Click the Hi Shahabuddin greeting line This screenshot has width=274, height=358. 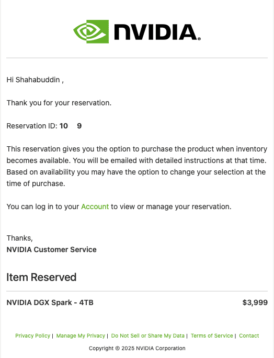tap(35, 80)
